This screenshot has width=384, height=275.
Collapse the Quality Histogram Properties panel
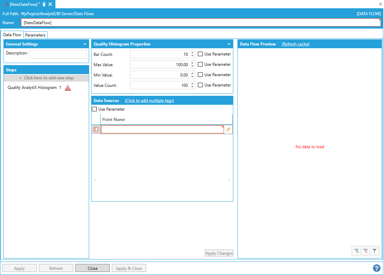coord(229,44)
